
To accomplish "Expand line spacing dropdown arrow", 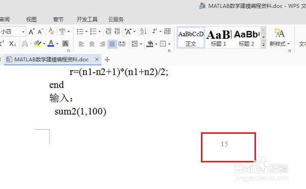I will tap(141, 44).
